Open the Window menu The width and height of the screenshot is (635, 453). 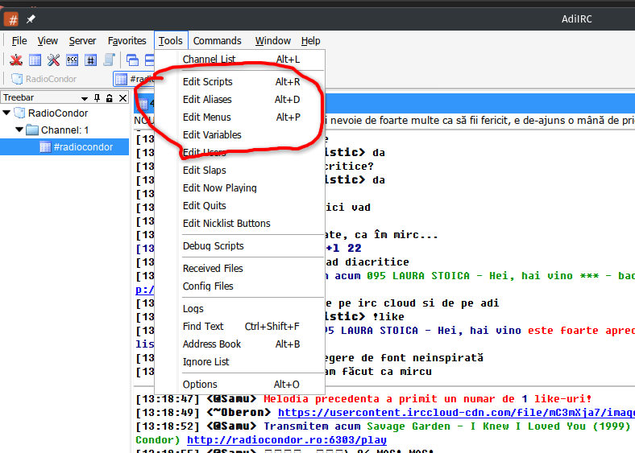272,41
